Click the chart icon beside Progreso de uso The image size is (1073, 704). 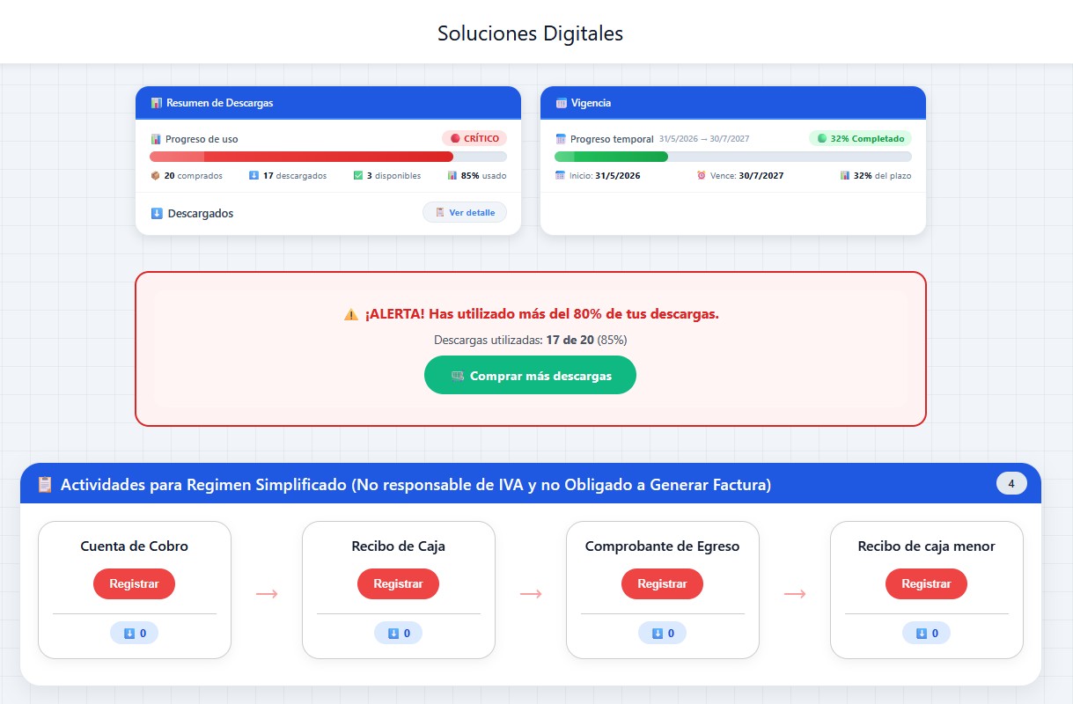(x=156, y=139)
